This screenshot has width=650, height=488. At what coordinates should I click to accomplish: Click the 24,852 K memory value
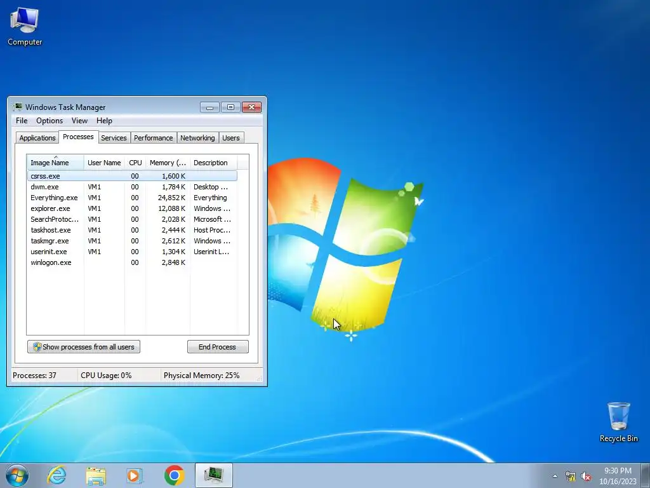pyautogui.click(x=171, y=198)
